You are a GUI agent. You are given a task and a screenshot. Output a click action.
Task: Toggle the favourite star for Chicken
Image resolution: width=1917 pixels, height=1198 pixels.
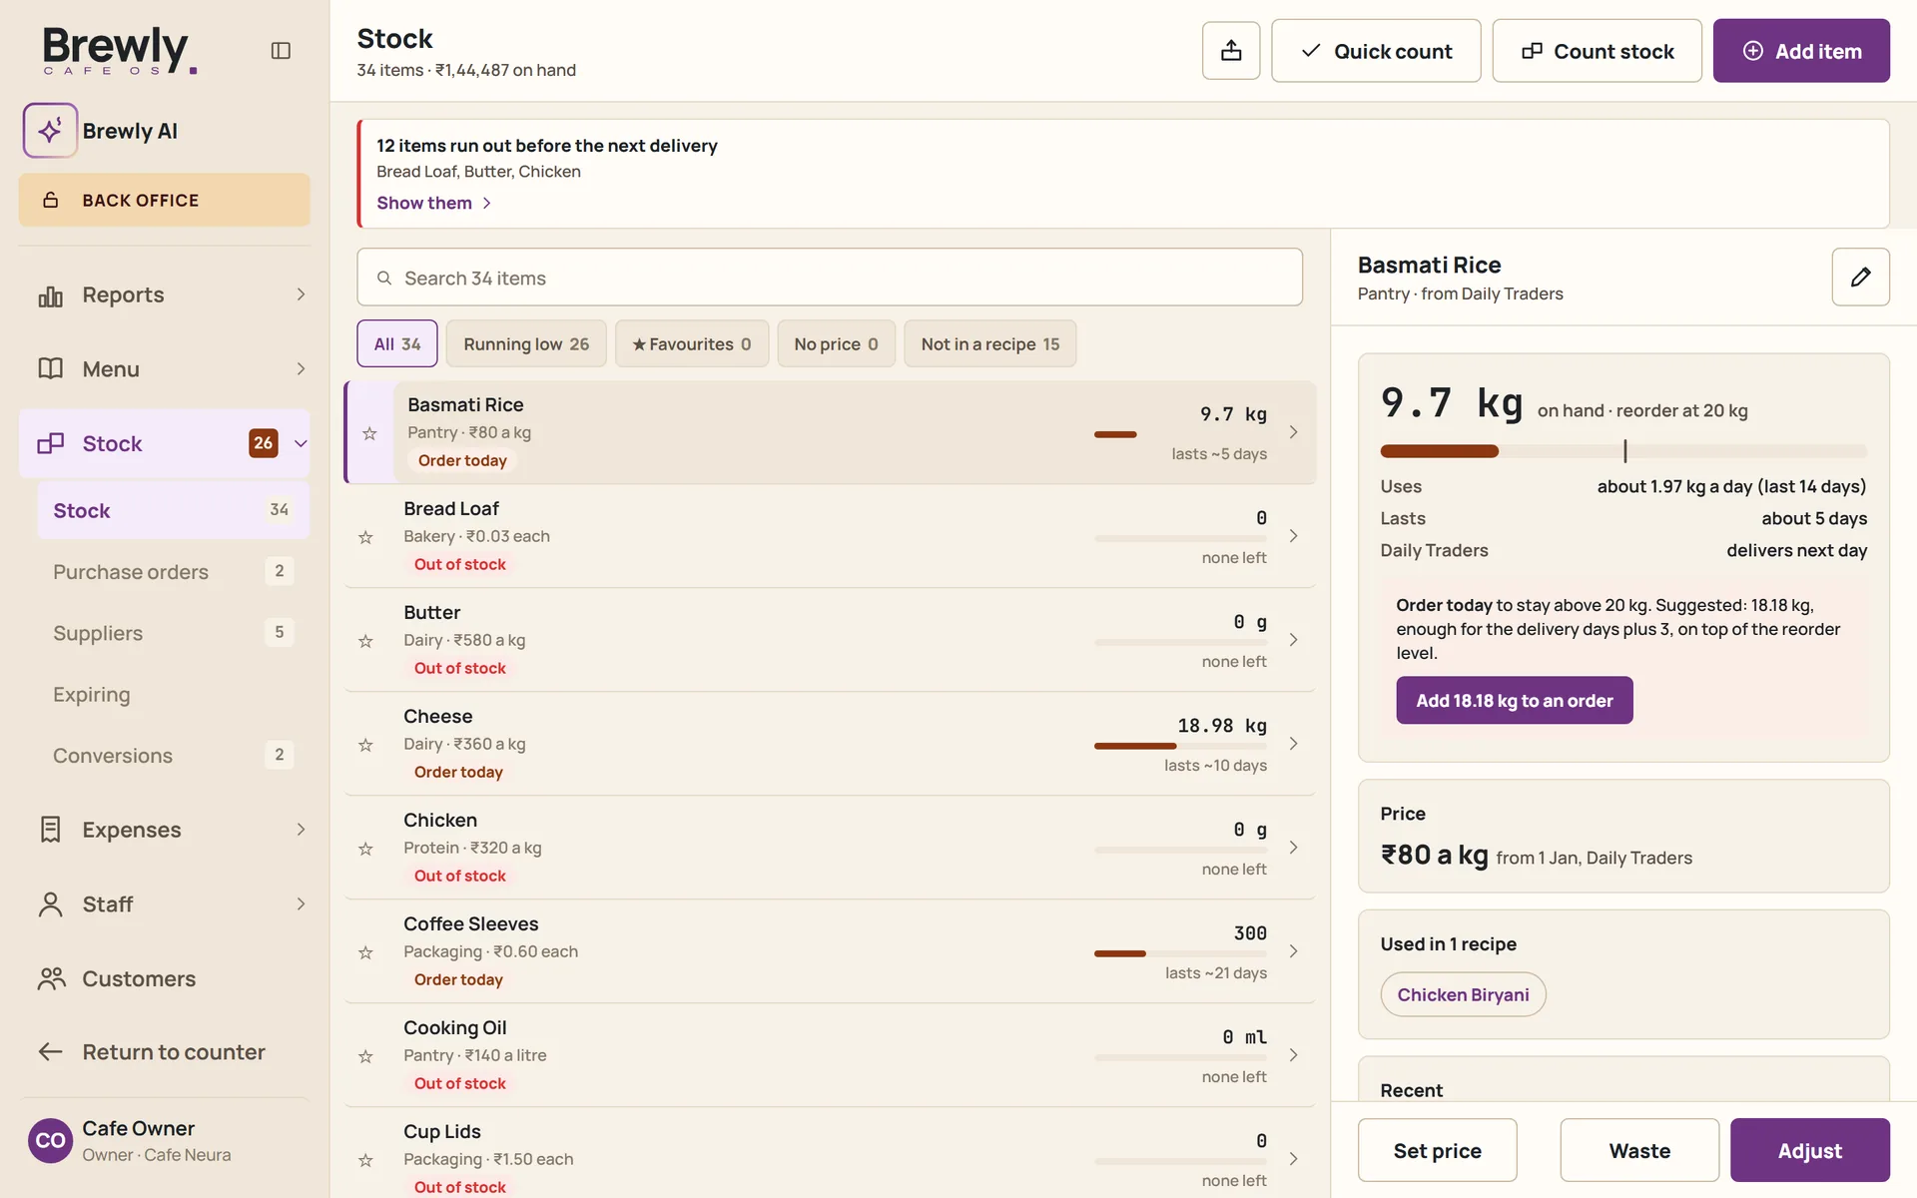[365, 849]
